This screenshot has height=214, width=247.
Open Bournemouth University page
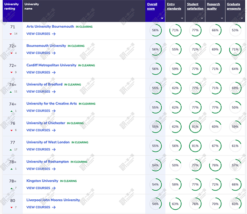[x=46, y=45]
